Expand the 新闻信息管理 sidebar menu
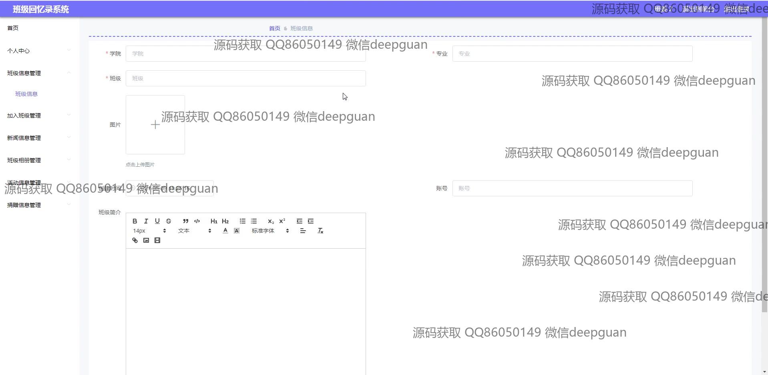Image resolution: width=768 pixels, height=375 pixels. click(x=39, y=138)
